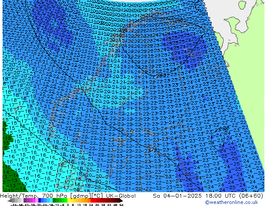Click the dark maroon right arrow end of legend
The height and width of the screenshot is (206, 267).
(x=121, y=201)
